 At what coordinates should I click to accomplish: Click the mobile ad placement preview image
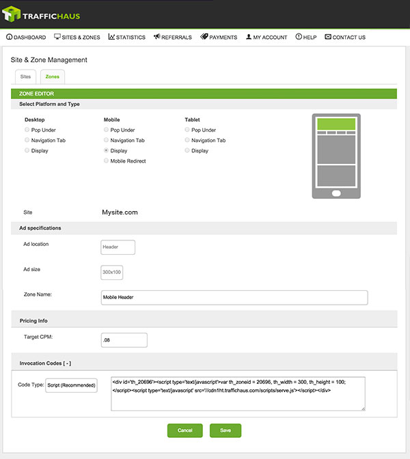pyautogui.click(x=336, y=156)
